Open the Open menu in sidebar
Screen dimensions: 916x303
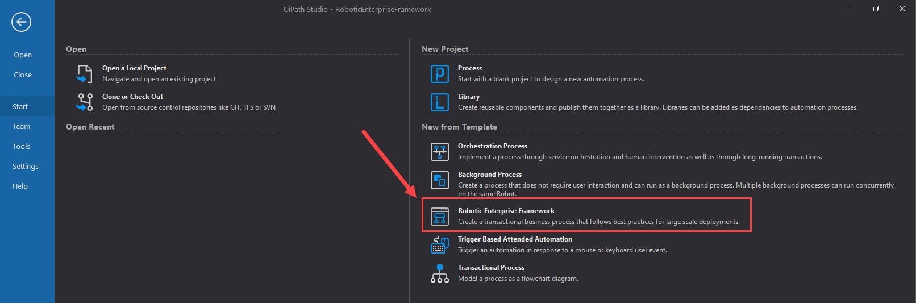tap(23, 55)
